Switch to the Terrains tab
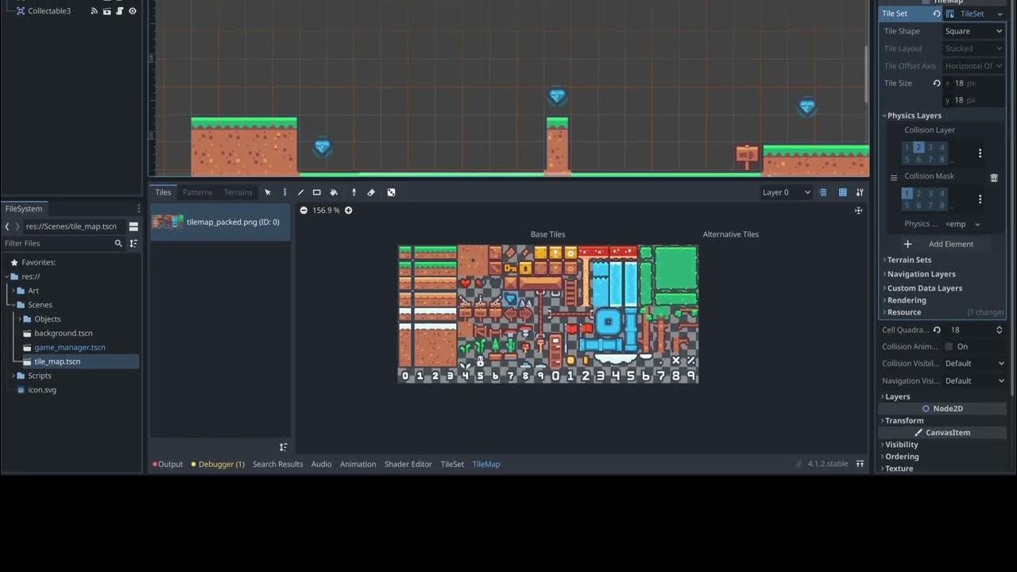The image size is (1017, 572). (238, 192)
